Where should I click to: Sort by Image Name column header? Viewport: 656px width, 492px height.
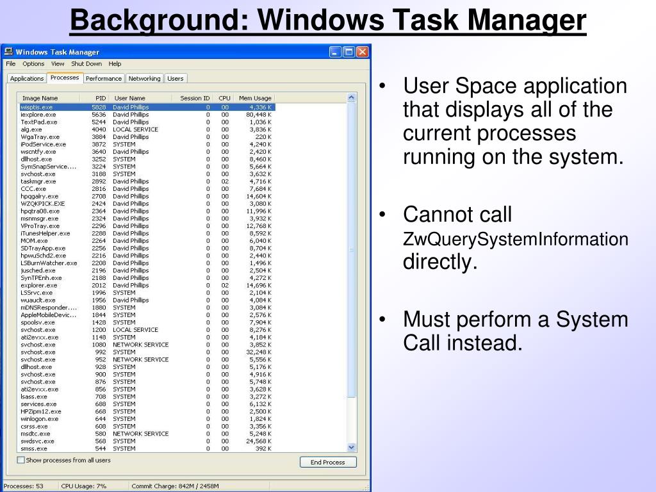click(x=49, y=98)
